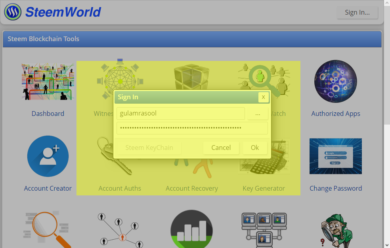Open the Account Creator icon
Viewport: 390px width, 248px height.
click(x=48, y=156)
